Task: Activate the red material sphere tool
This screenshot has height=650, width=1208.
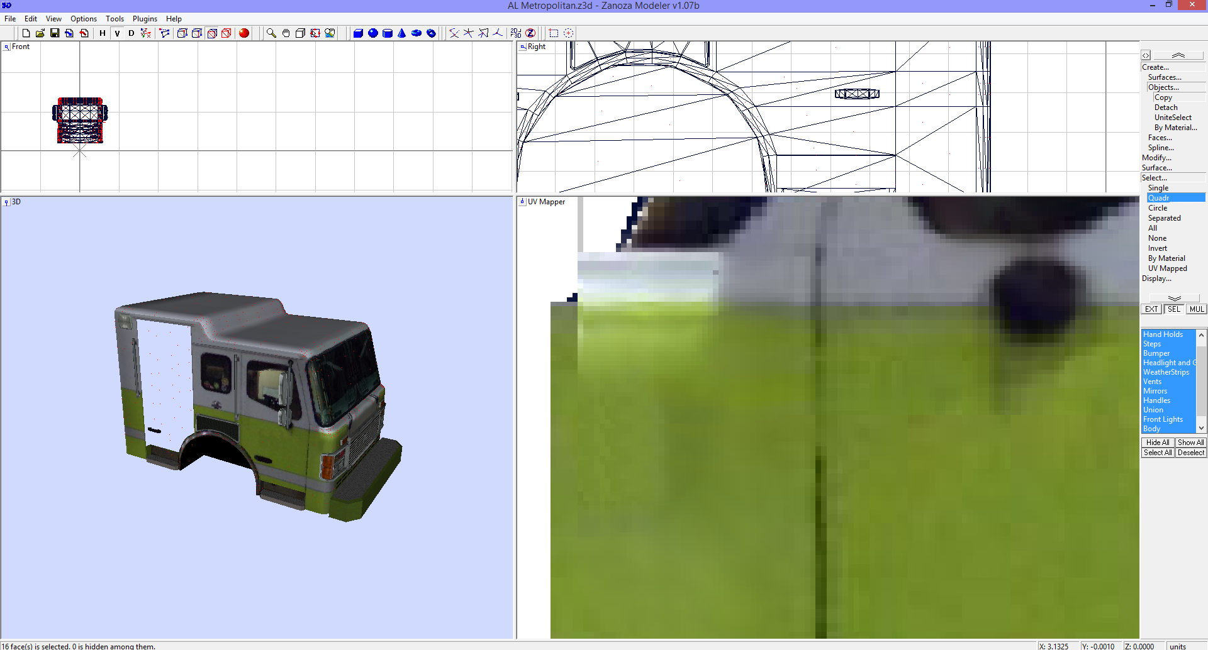Action: (x=243, y=33)
